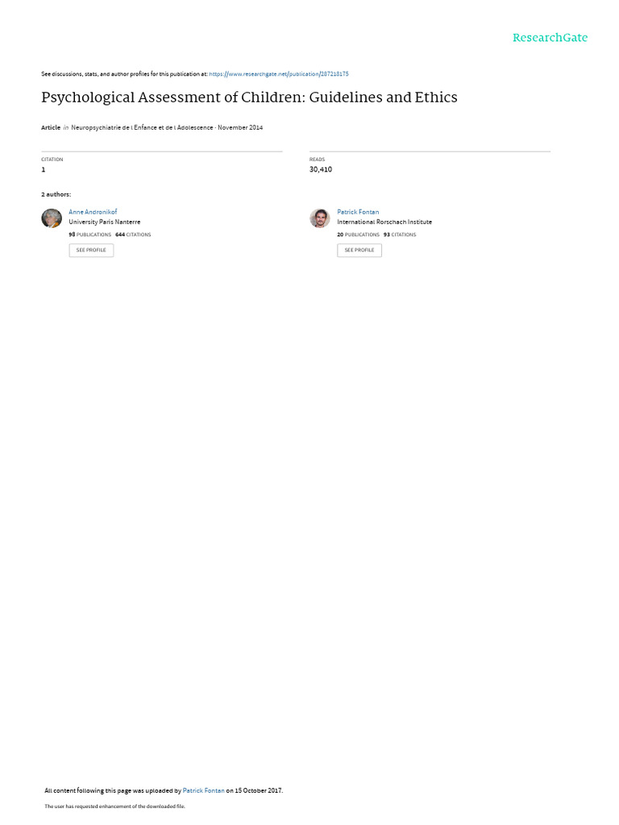The height and width of the screenshot is (825, 619).
Task: Click the reads count 30,410
Action: coord(321,169)
